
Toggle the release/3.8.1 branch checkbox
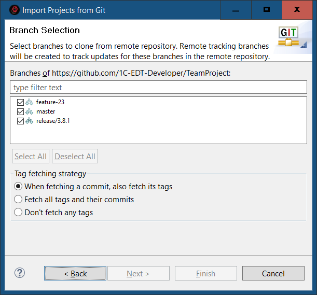[x=21, y=121]
